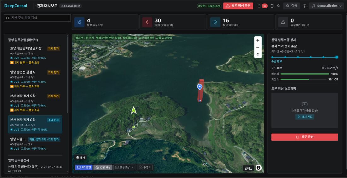Viewport: 347px width, 178px height.
Task: Open map info circle icon
Action: pos(258,168)
